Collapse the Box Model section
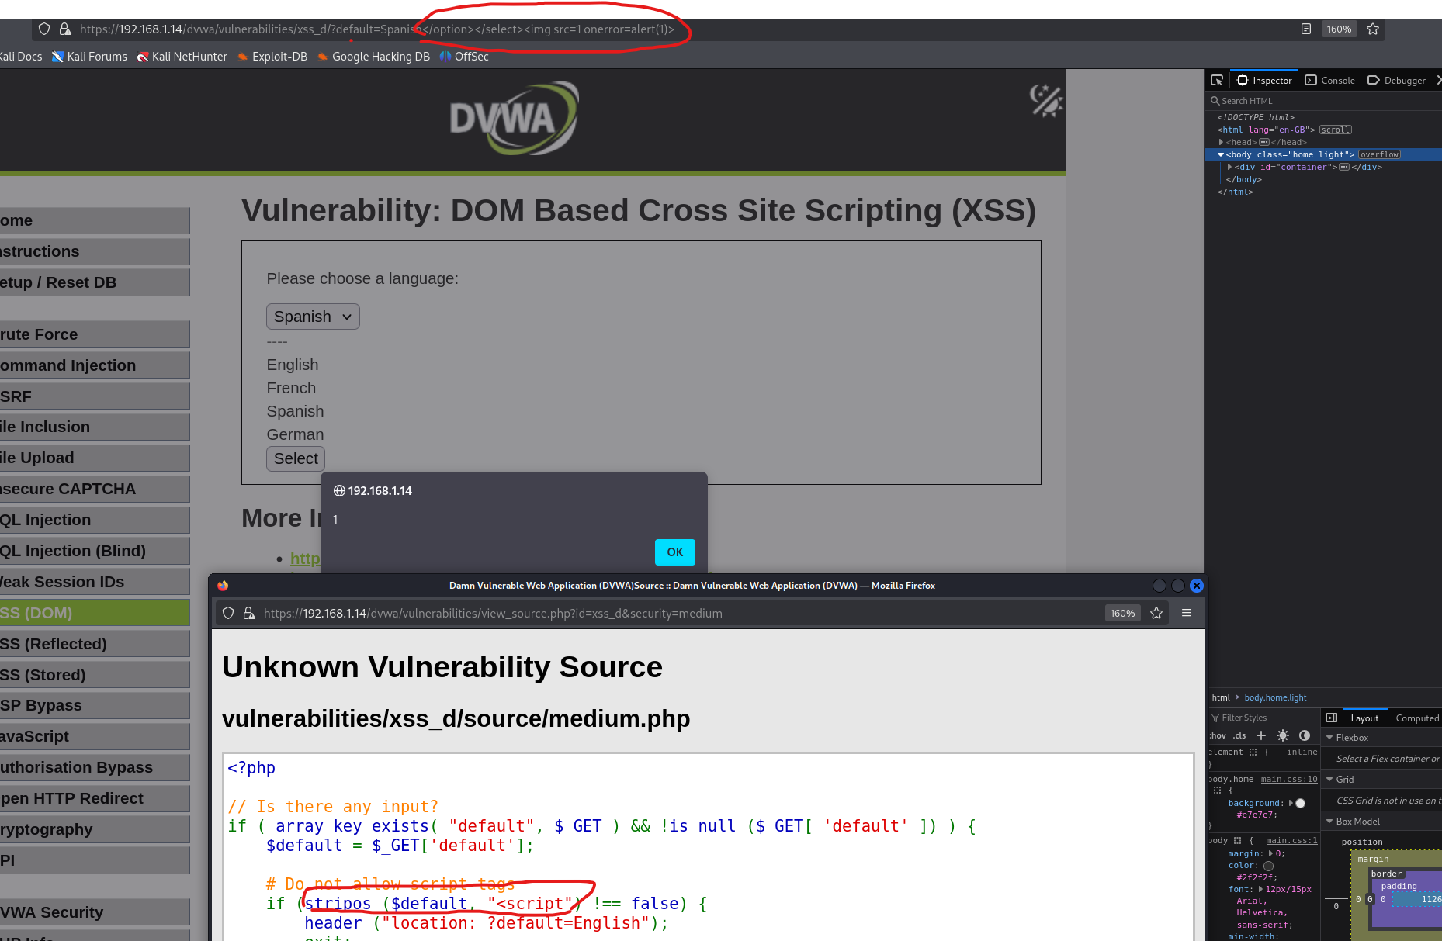 coord(1329,822)
